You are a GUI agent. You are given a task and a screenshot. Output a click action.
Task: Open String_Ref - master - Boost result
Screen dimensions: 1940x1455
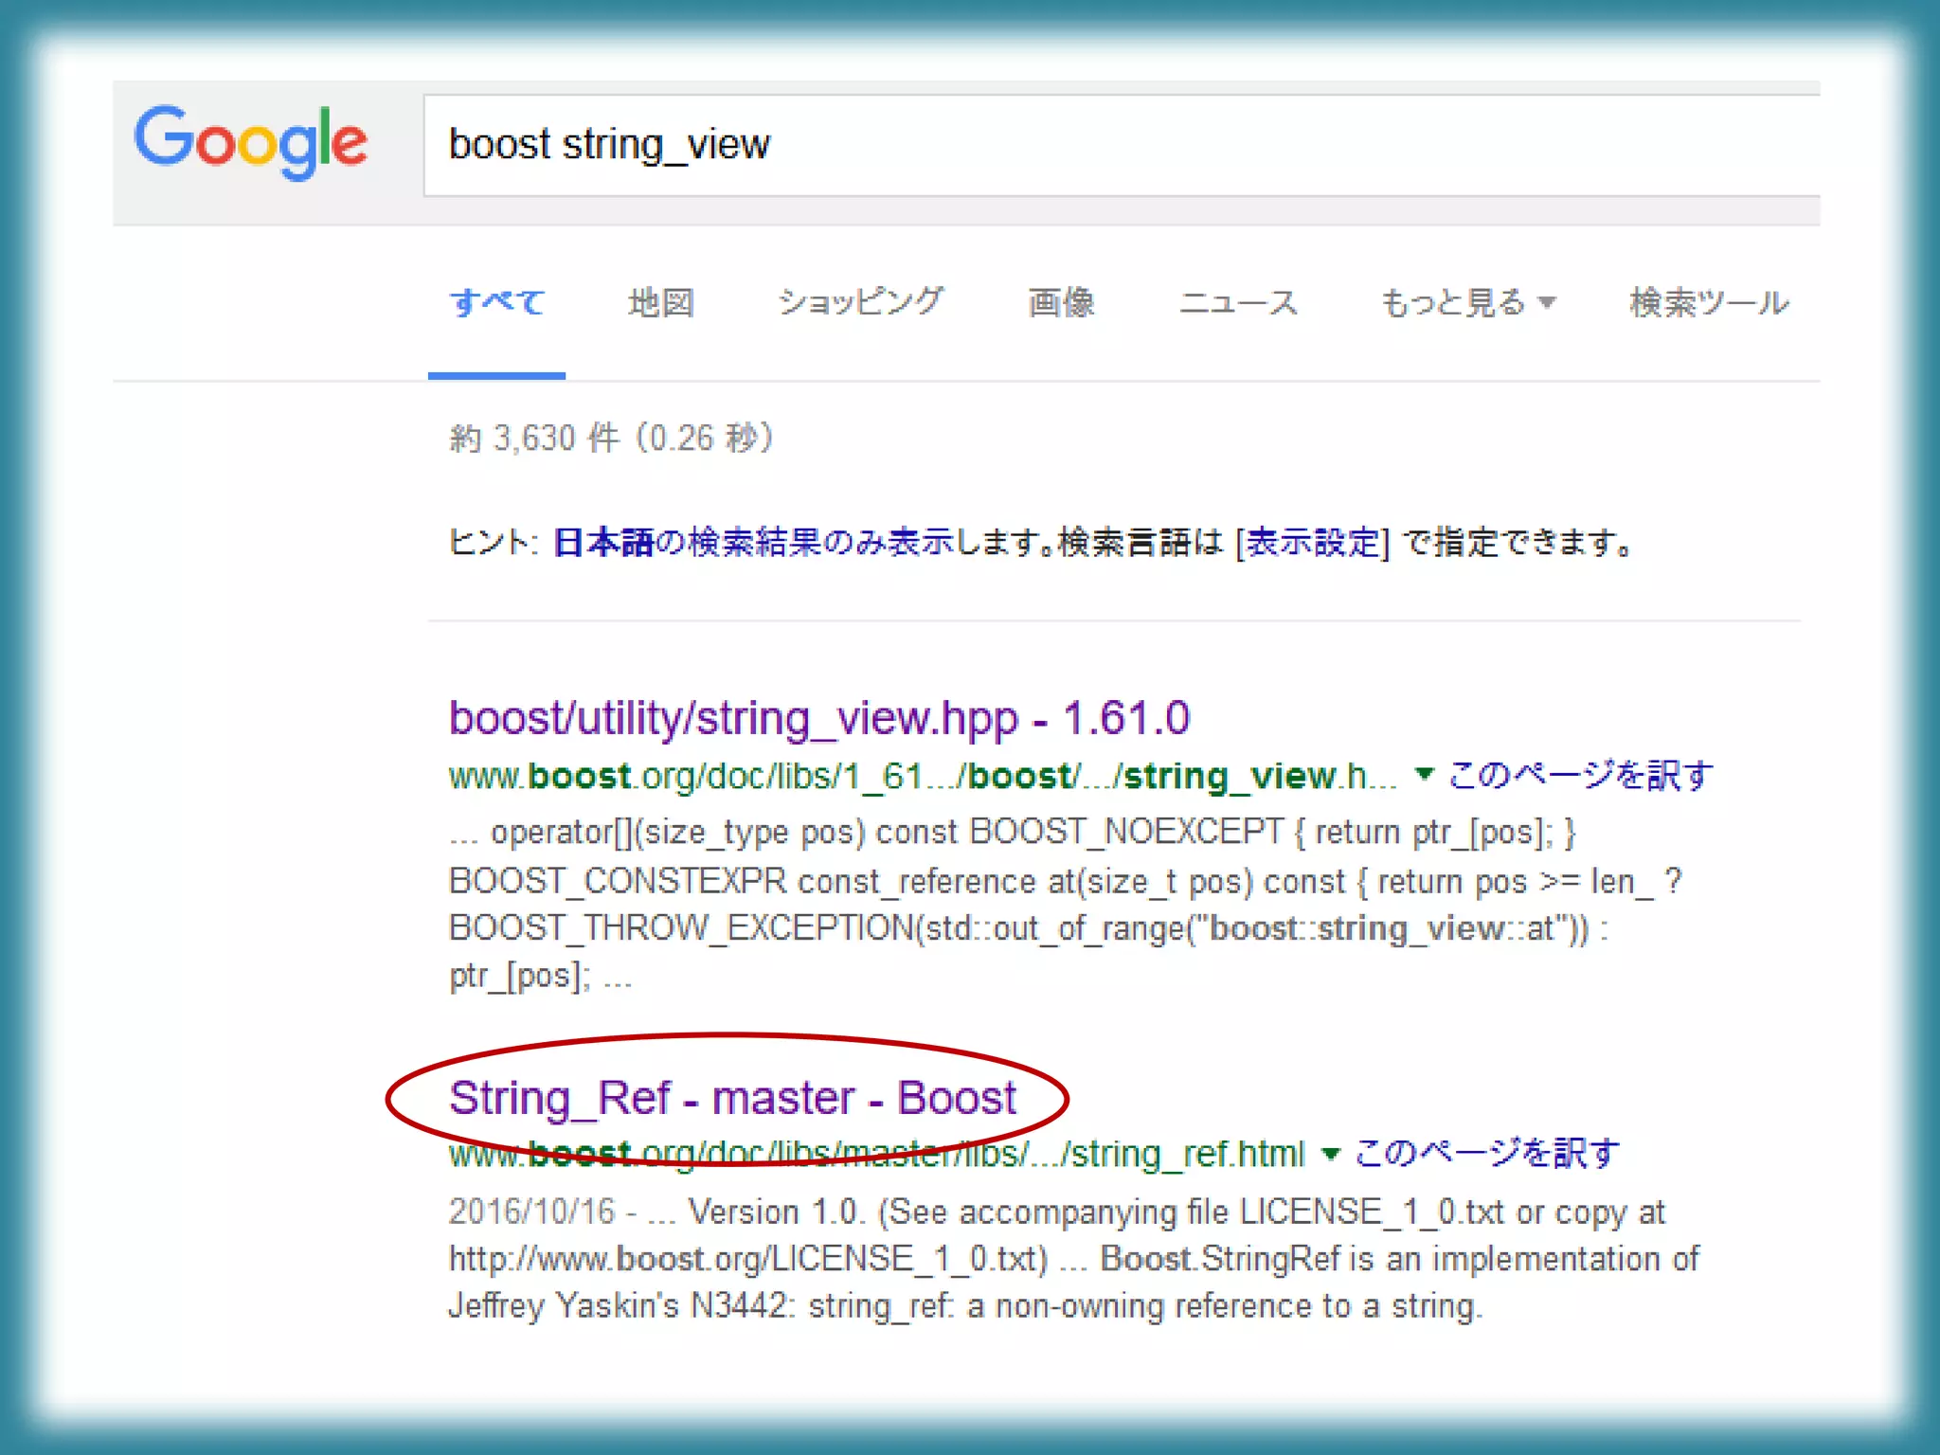(x=731, y=1099)
